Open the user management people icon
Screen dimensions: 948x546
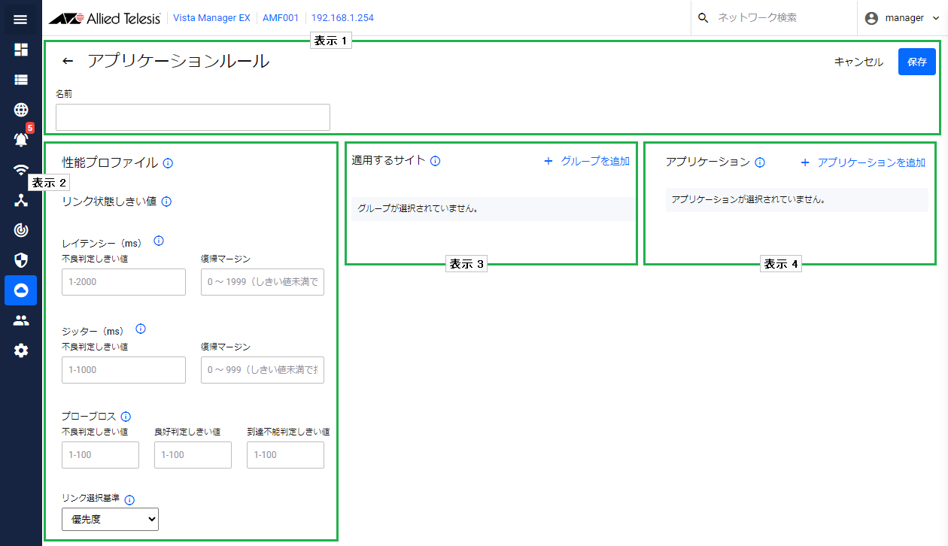click(x=20, y=320)
